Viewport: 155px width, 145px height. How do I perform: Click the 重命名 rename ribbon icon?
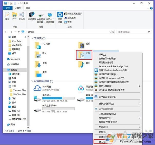[x=22, y=16]
